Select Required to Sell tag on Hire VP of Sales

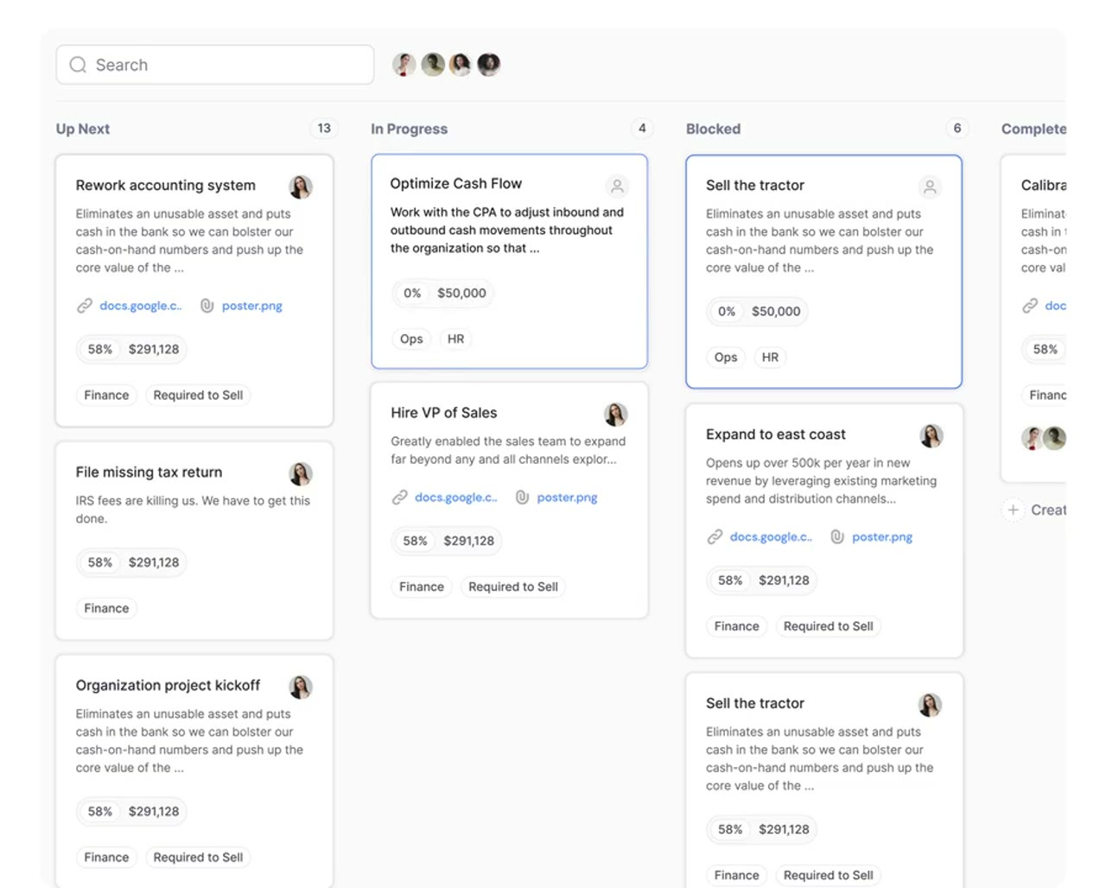point(513,587)
